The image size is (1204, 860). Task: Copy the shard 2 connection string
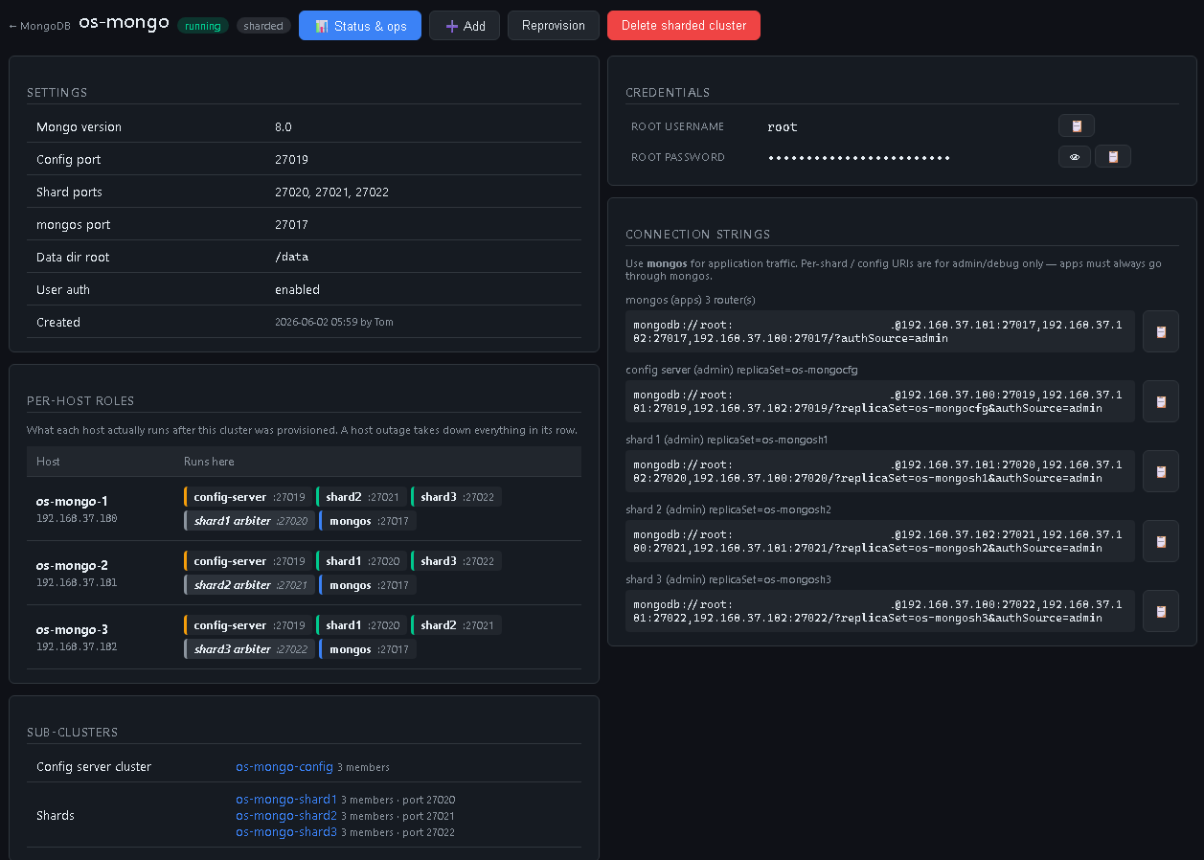coord(1161,541)
